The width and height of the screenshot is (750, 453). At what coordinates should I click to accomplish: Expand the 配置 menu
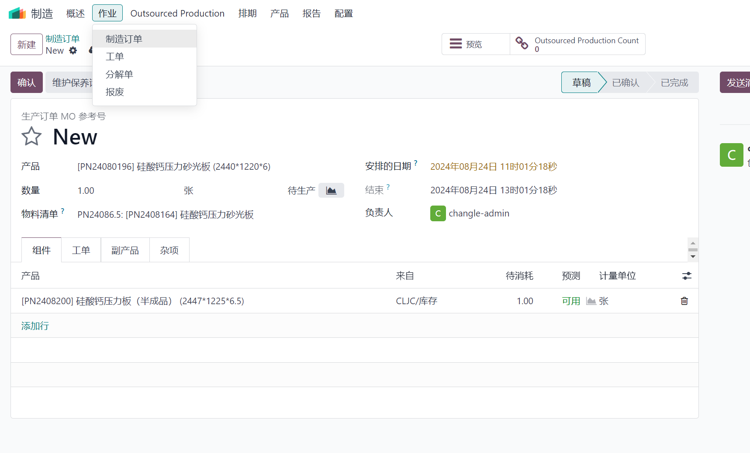(x=343, y=14)
